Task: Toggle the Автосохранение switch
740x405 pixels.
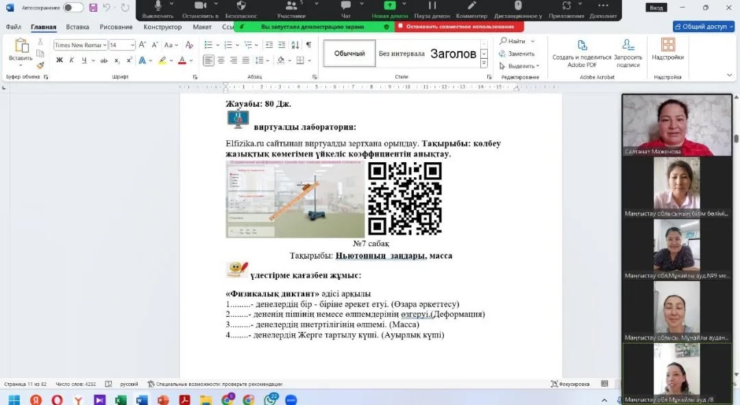Action: click(73, 8)
